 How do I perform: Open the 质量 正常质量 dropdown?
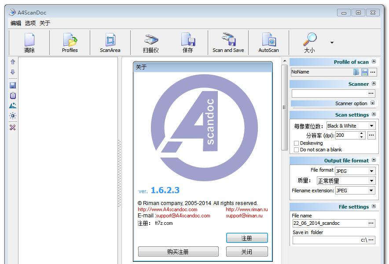[346, 181]
